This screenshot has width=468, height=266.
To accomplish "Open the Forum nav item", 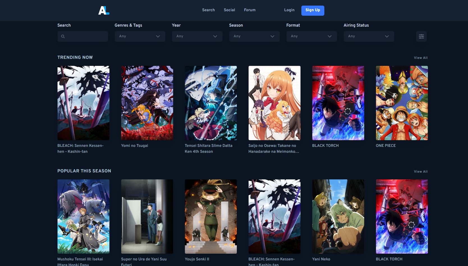I will click(x=250, y=10).
